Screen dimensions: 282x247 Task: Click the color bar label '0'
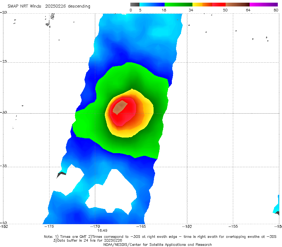click(131, 10)
